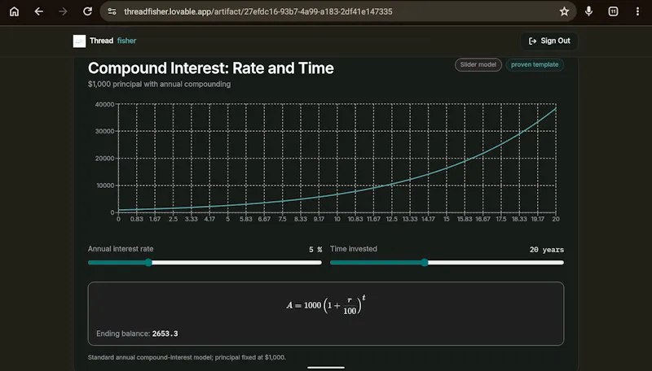652x371 pixels.
Task: Click the Threadfisher logo image
Action: tap(79, 41)
